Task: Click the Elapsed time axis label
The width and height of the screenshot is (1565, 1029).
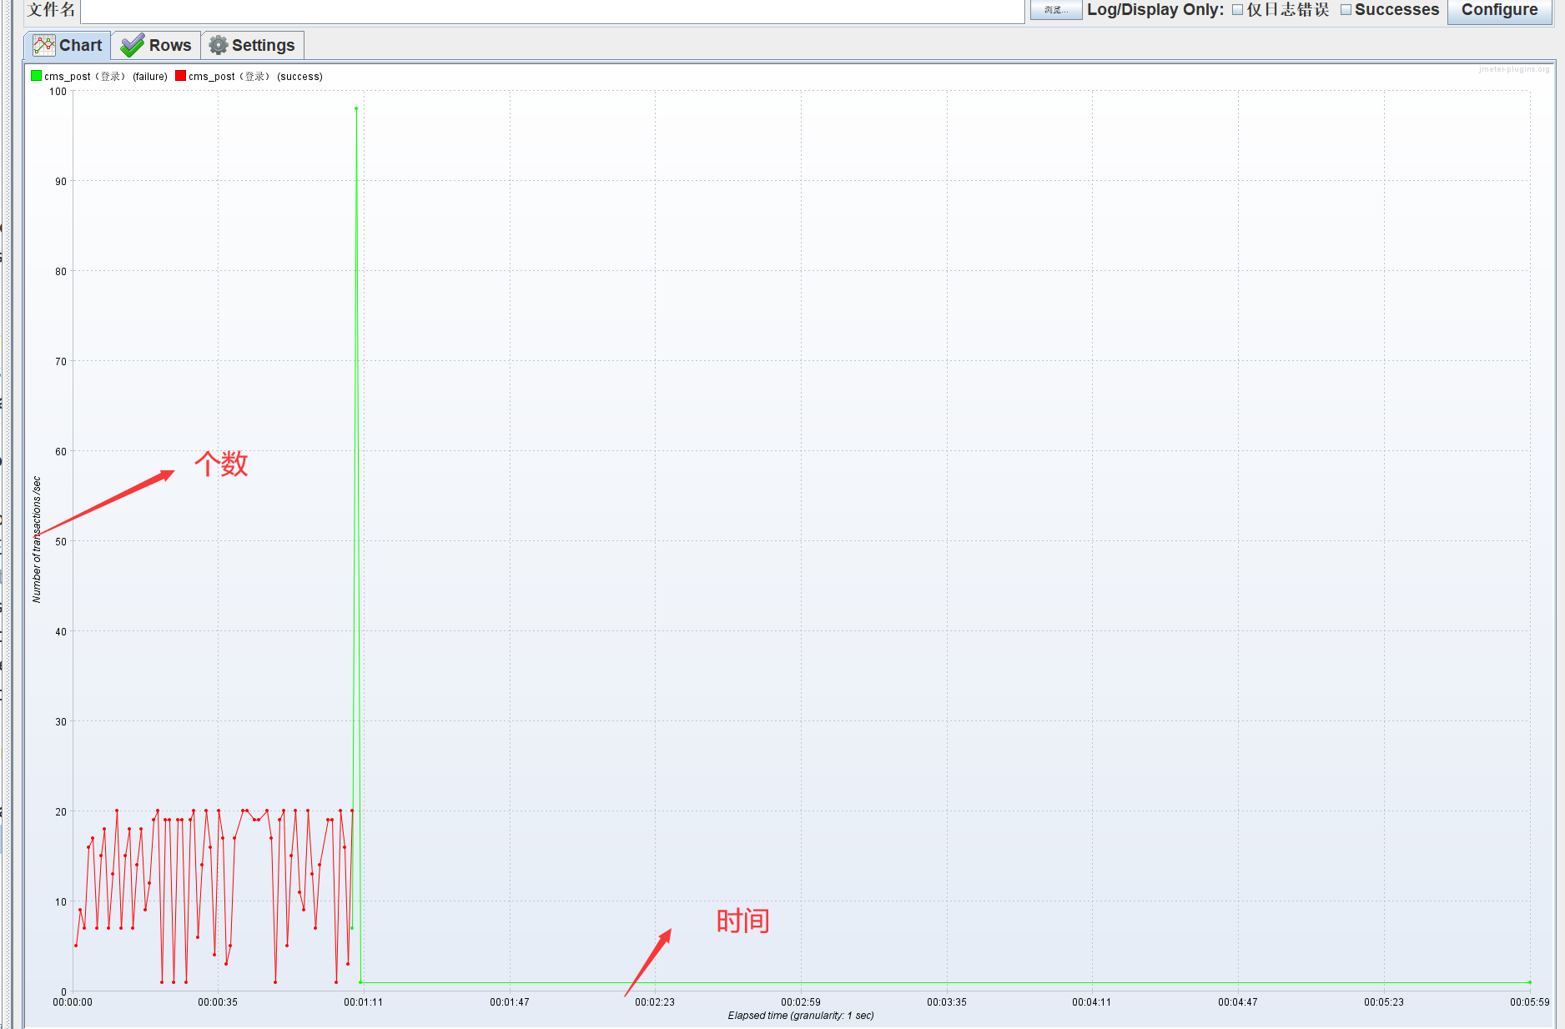Action: coord(801,1016)
